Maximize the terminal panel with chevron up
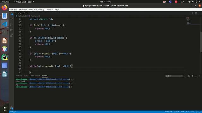Screen dimensions: 202x113 click(x=196, y=76)
